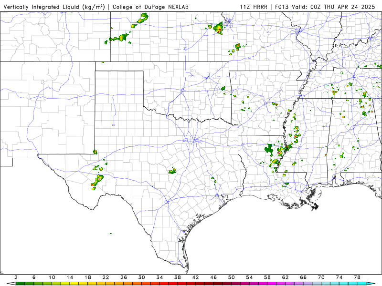Click the legend label '18'
This screenshot has width=382, height=286.
88,277
